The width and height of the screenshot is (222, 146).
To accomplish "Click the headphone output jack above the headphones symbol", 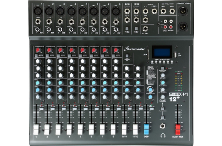I will click(163, 126).
